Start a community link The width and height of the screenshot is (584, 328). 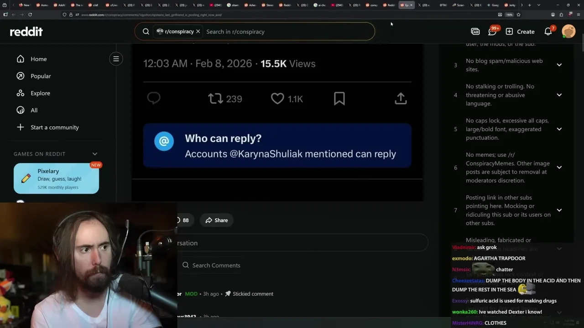[54, 127]
